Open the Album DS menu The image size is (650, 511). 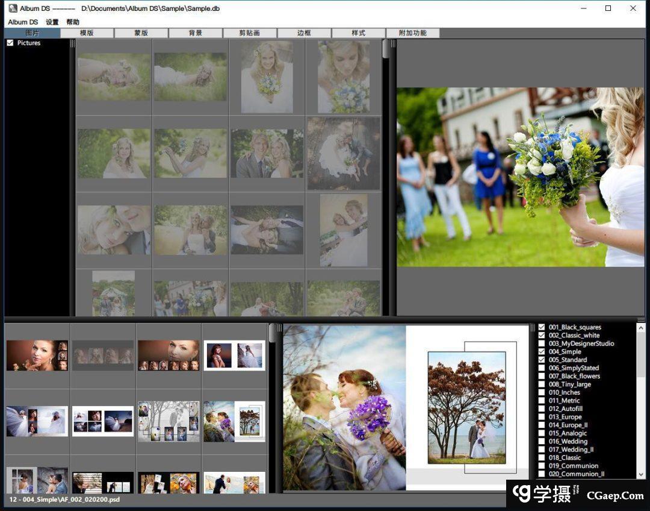point(23,22)
